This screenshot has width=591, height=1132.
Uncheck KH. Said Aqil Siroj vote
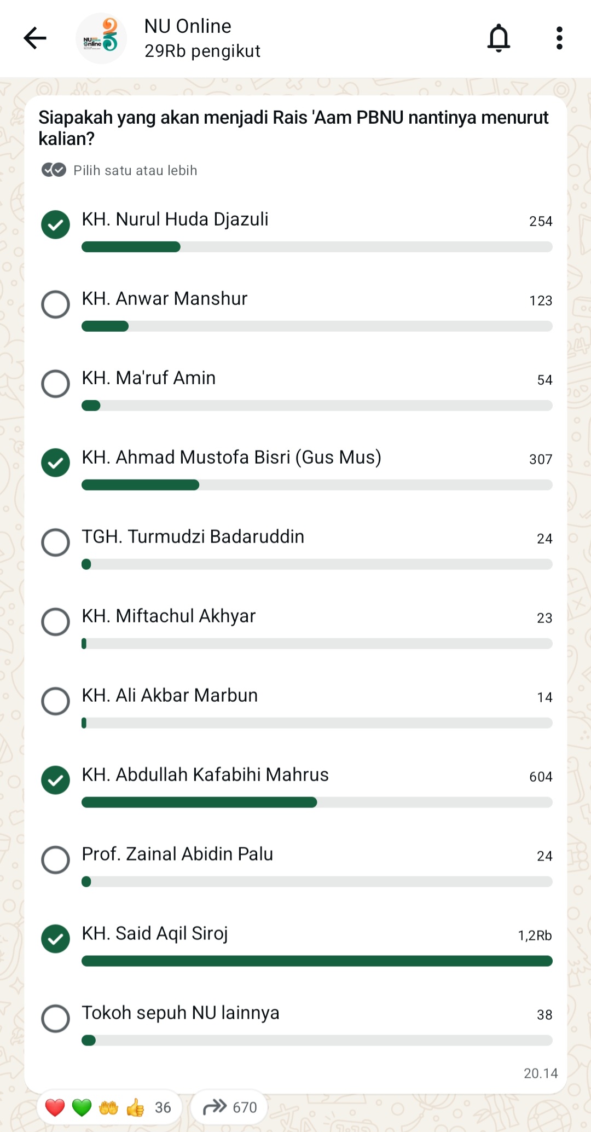(x=56, y=939)
